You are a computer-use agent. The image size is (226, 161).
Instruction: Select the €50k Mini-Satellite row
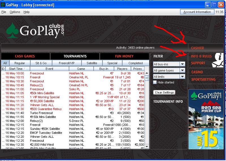click(73, 93)
